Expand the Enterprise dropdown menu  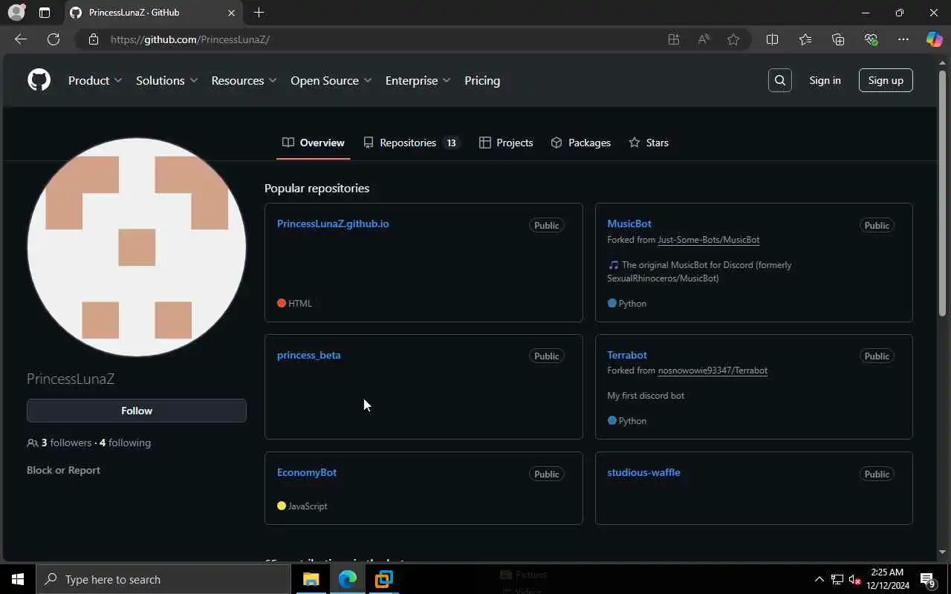click(x=418, y=80)
